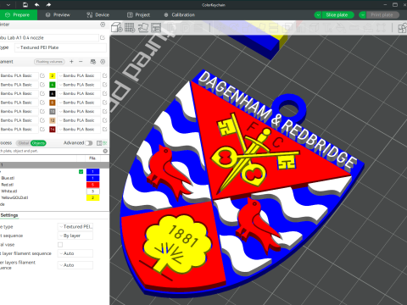This screenshot has height=305, width=407.
Task: Open the filament section settings gear icon
Action: coord(103,62)
